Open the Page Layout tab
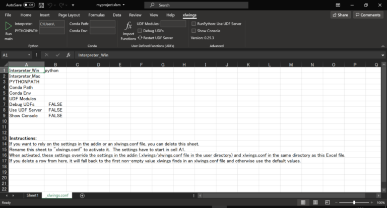Image resolution: width=387 pixels, height=208 pixels. click(x=69, y=15)
